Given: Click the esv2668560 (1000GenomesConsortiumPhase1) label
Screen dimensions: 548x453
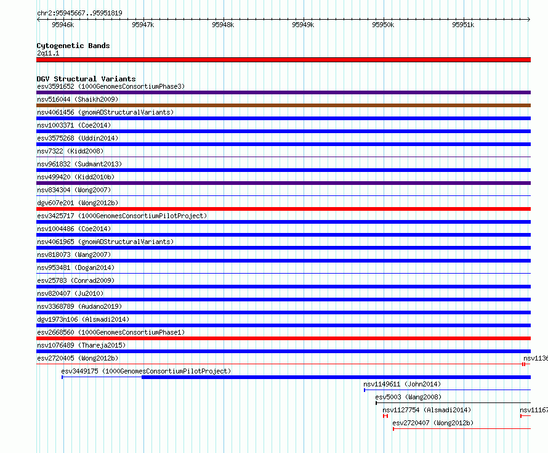Looking at the screenshot, I should pos(111,332).
